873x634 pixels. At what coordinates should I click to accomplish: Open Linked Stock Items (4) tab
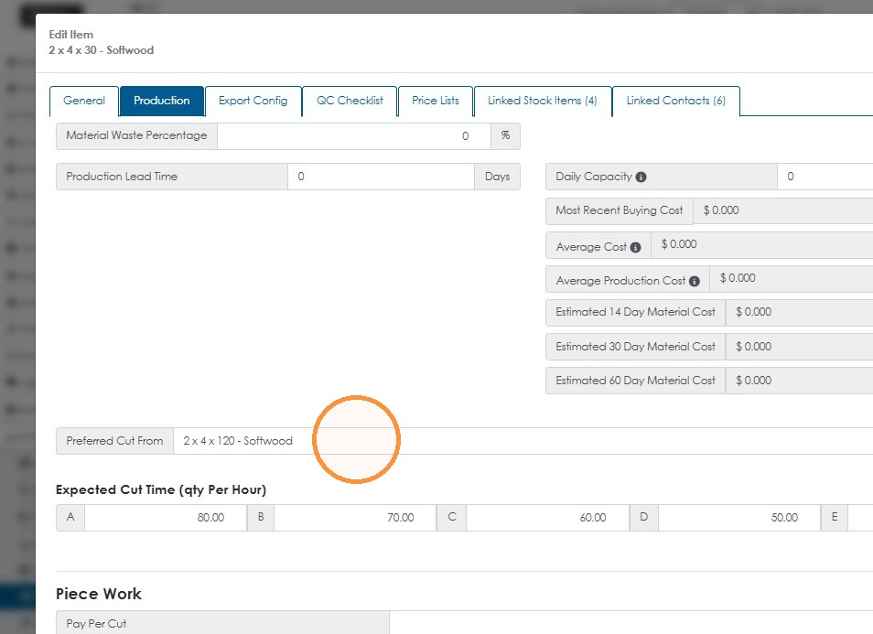(x=543, y=101)
